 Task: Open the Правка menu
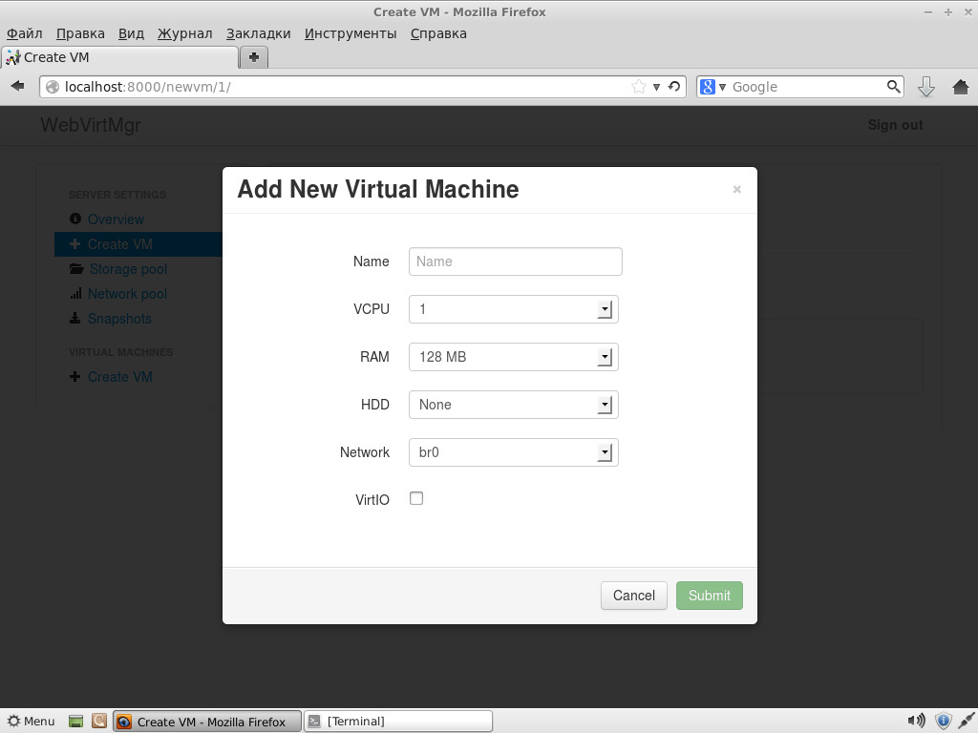[x=80, y=33]
